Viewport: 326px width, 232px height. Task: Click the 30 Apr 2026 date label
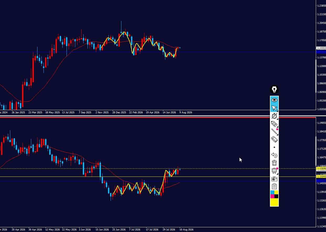click(35, 230)
